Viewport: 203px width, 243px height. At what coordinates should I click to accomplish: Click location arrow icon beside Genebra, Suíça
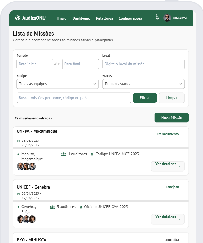pos(18,207)
